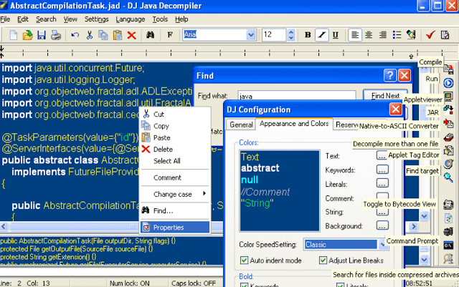Toggle Underline formatting in the toolbar
Screen dimensions: 459x287
tap(336, 35)
